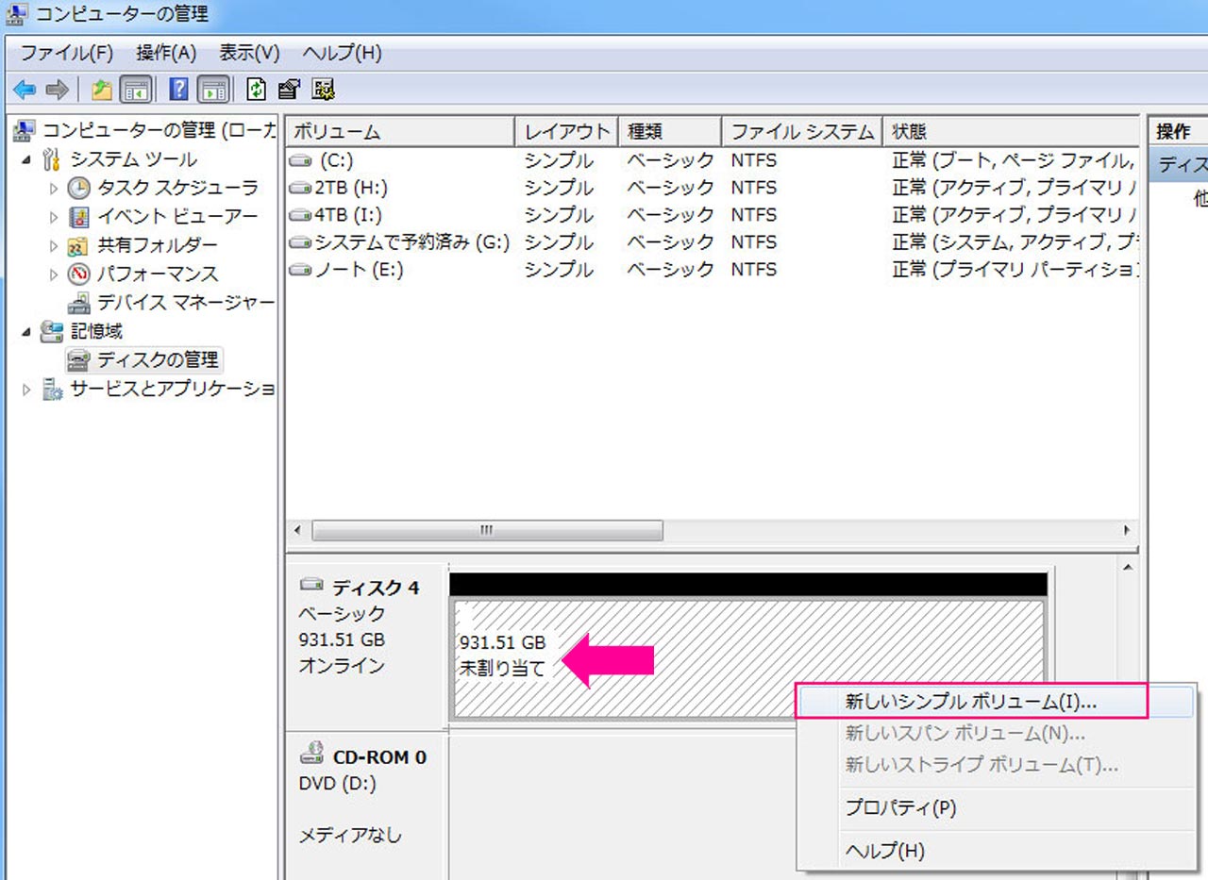Click the 操作 actions pane header
This screenshot has height=880, width=1208.
point(1178,131)
